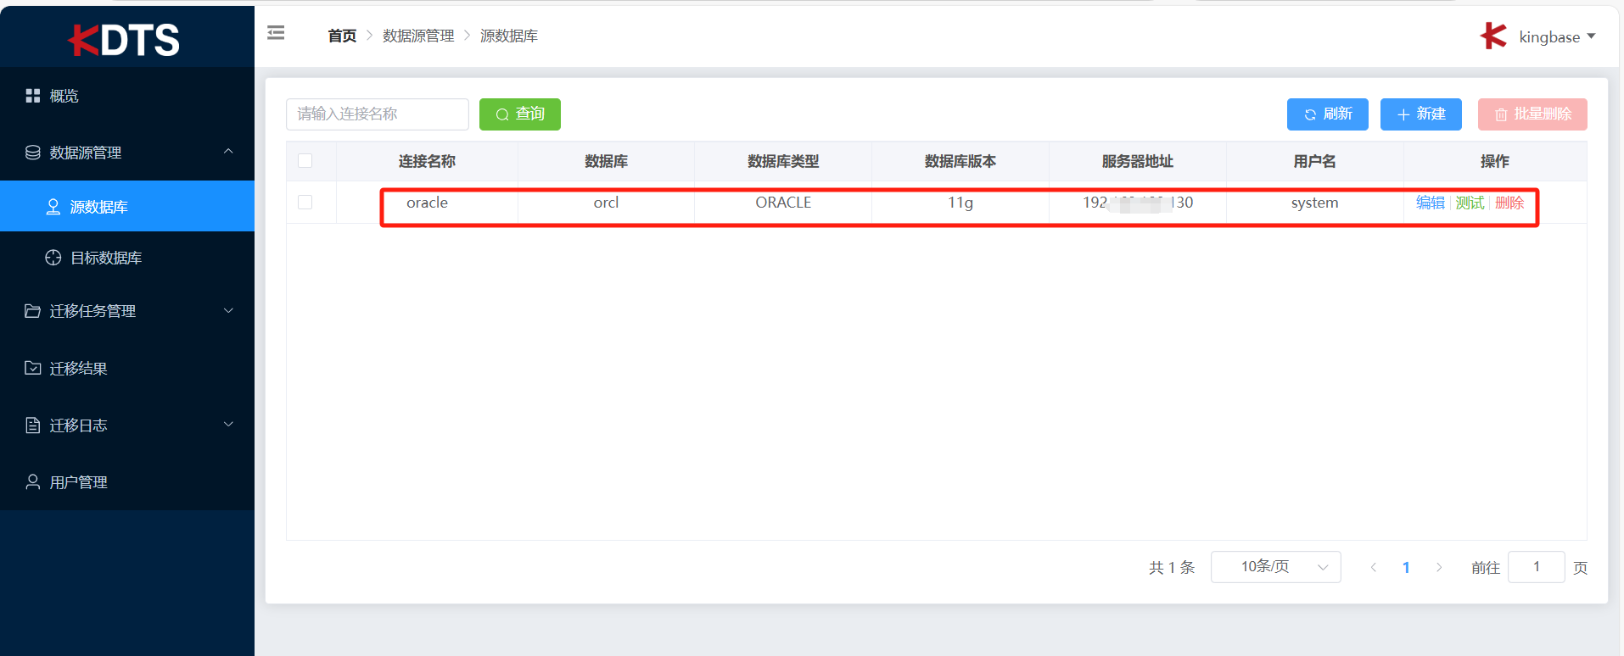Click the 批量删除 batch delete button

point(1532,114)
